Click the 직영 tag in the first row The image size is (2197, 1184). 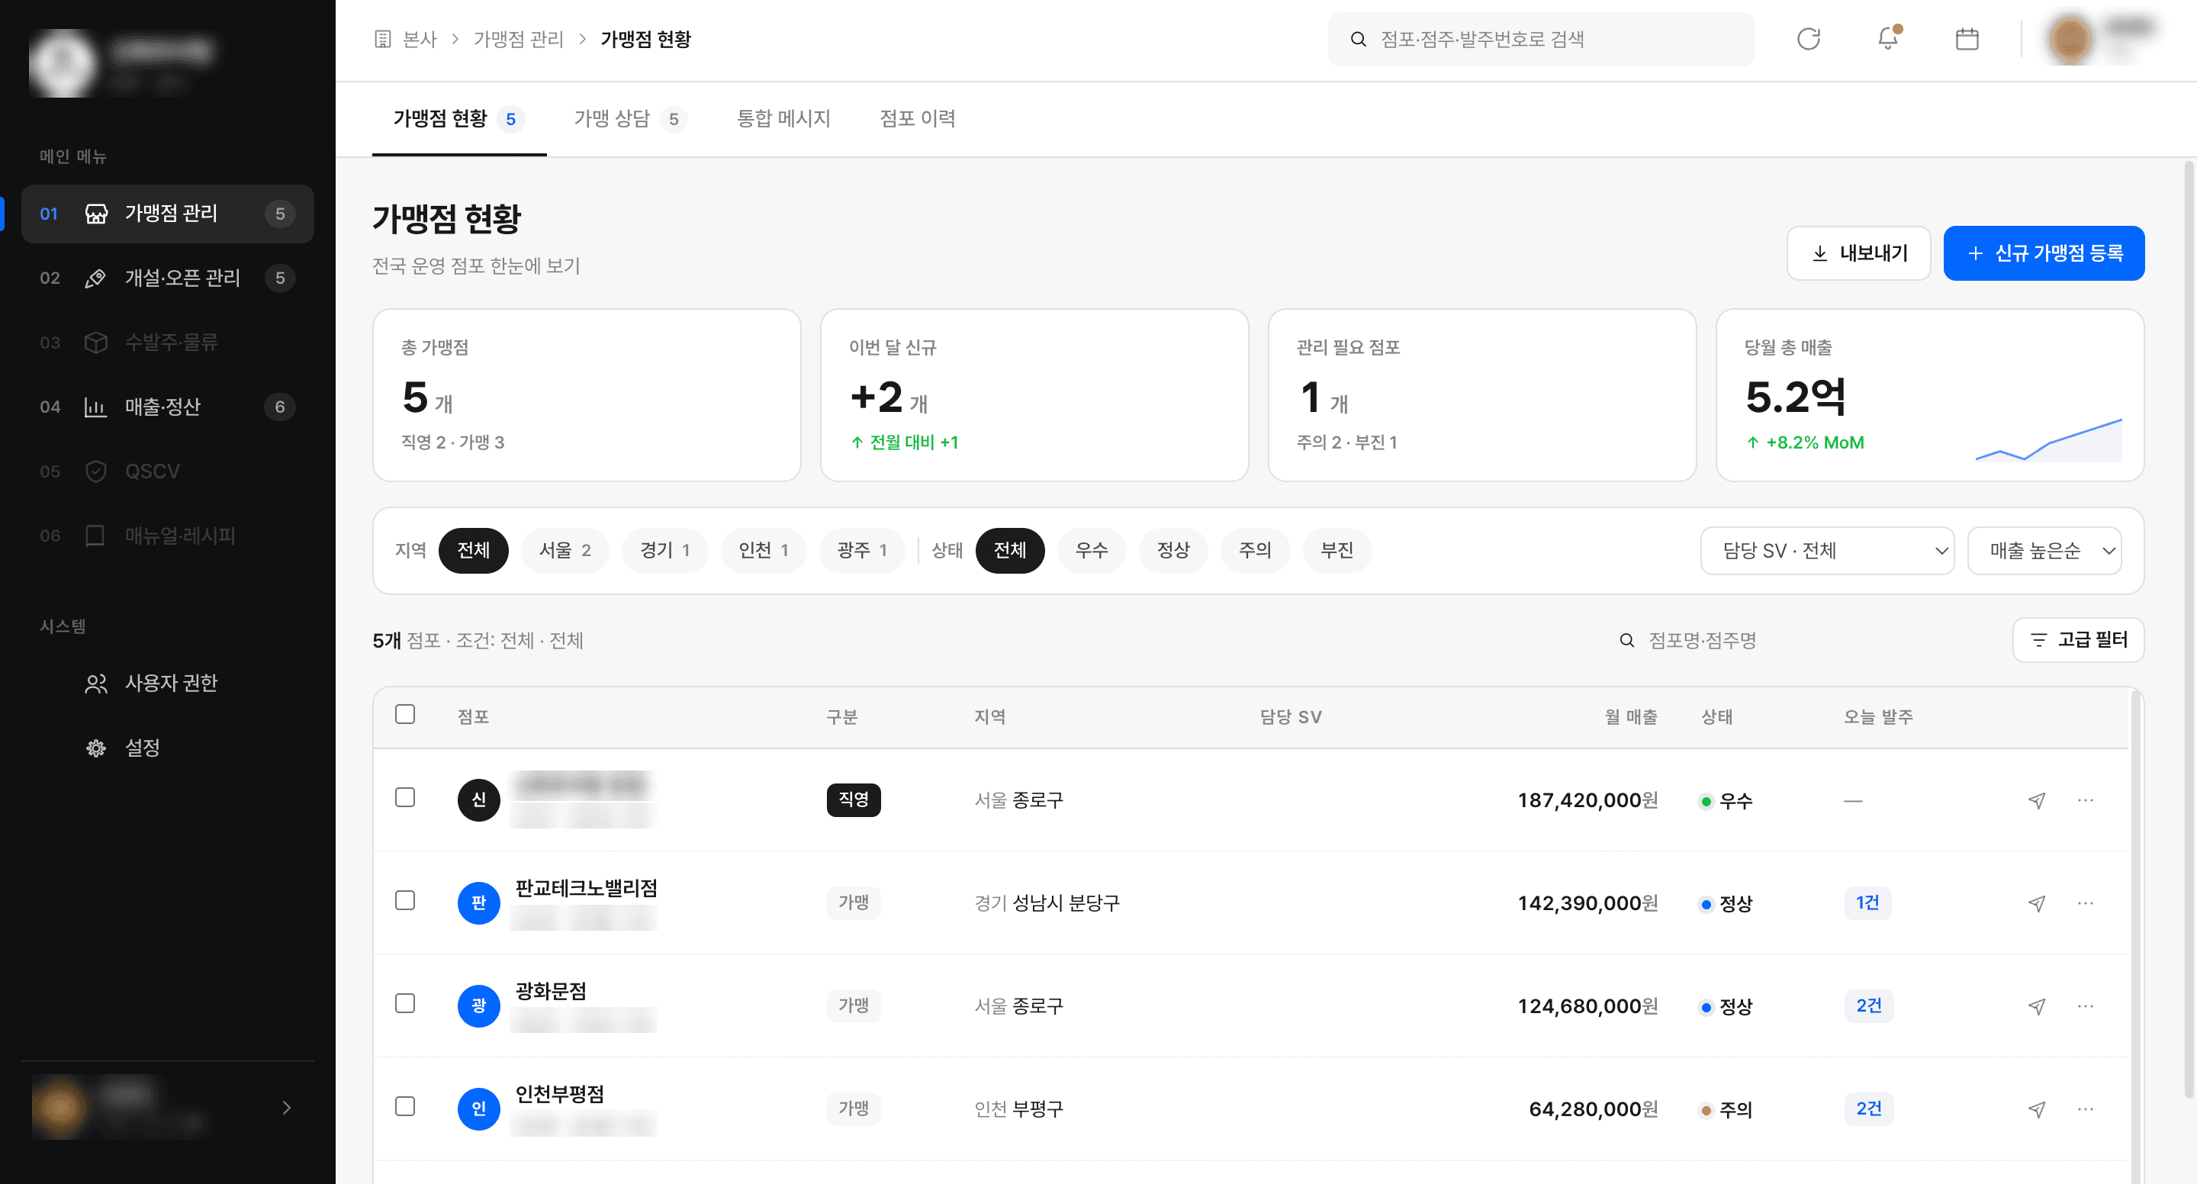pyautogui.click(x=853, y=800)
